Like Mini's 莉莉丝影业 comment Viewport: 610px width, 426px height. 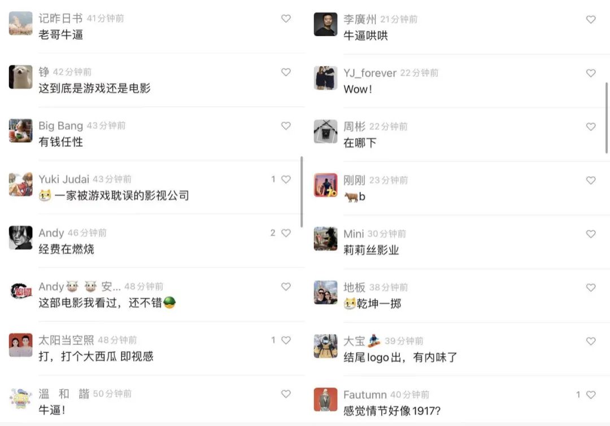(x=591, y=234)
